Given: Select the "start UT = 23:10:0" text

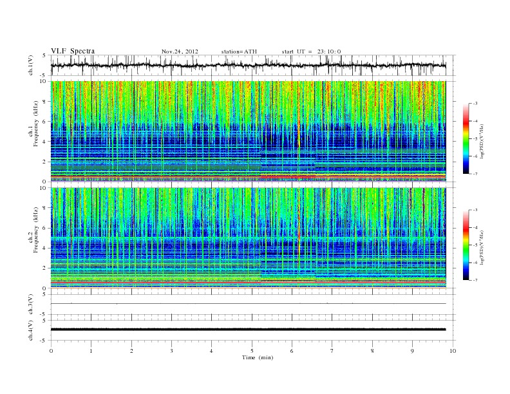Looking at the screenshot, I should coord(311,52).
